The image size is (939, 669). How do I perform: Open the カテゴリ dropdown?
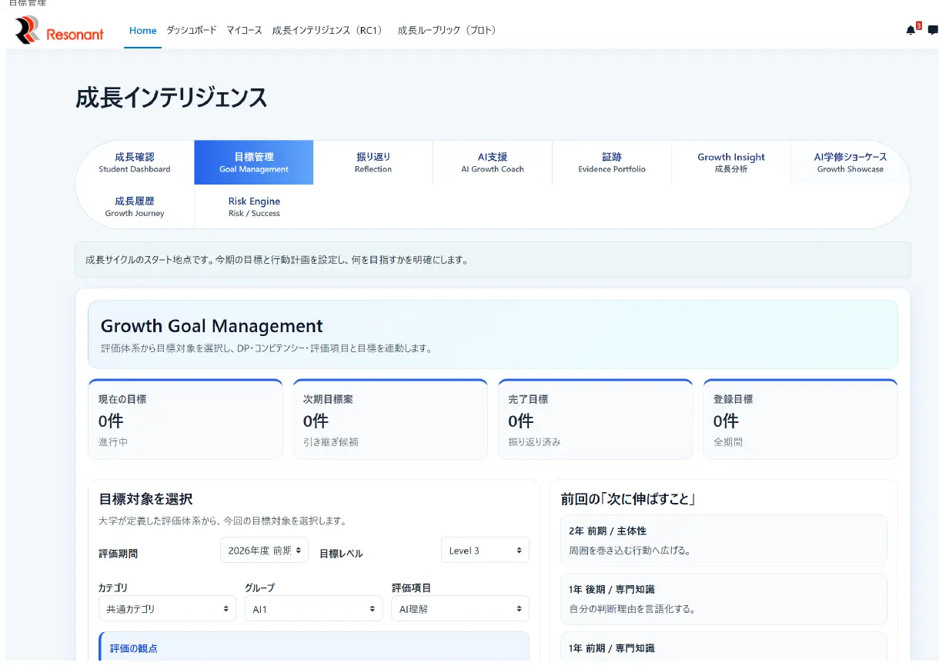pos(167,608)
